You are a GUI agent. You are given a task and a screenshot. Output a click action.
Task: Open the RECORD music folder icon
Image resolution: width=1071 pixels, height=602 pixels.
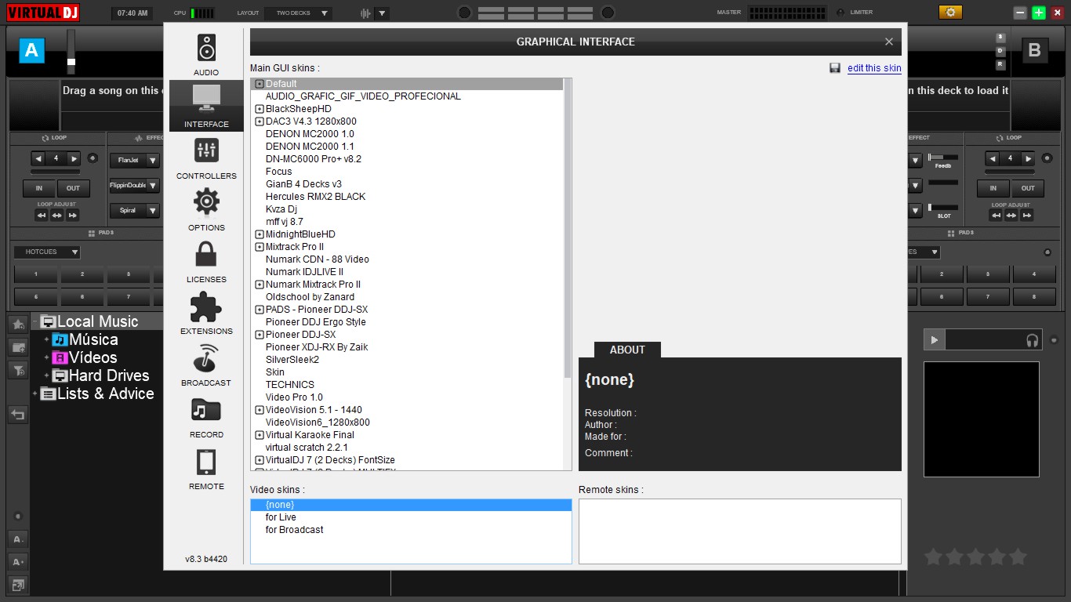[206, 409]
